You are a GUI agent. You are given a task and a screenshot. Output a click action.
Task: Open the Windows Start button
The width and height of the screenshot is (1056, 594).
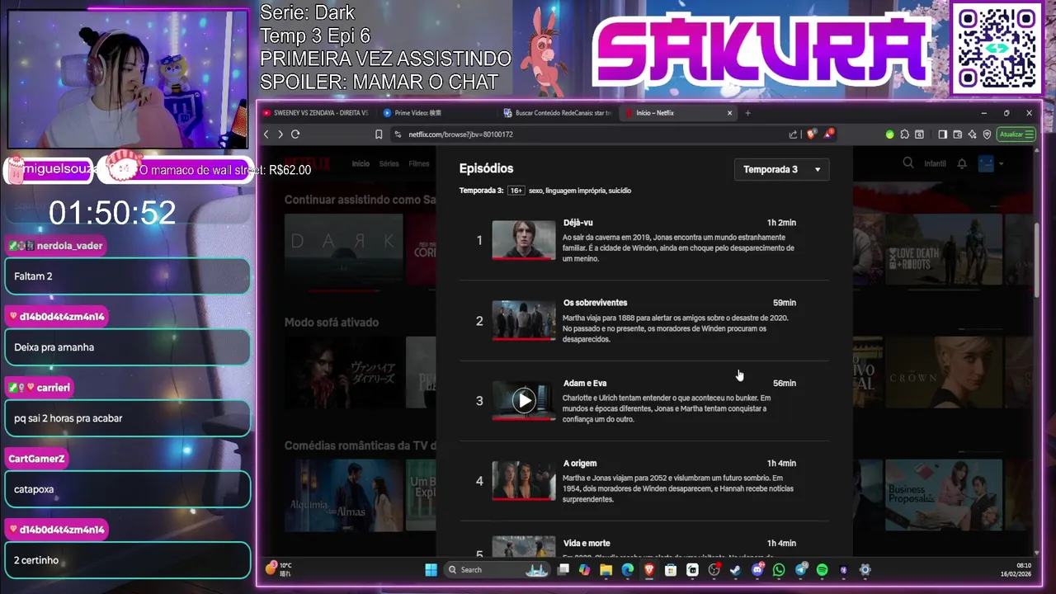[431, 569]
